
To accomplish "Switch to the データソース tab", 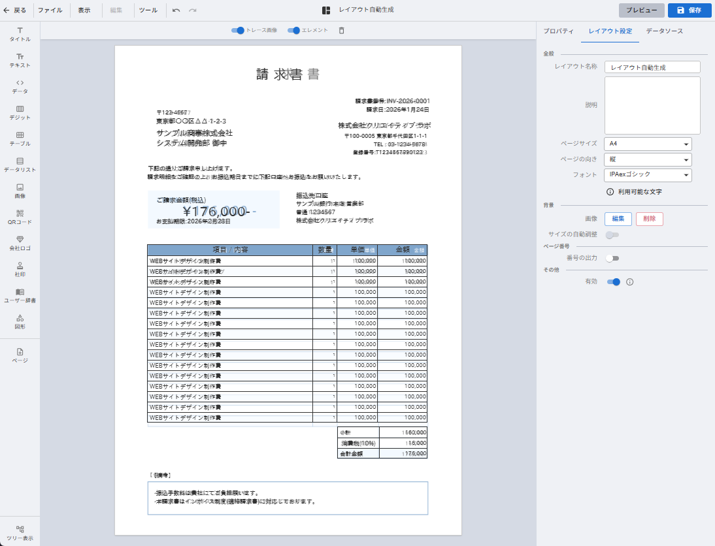I will click(664, 31).
